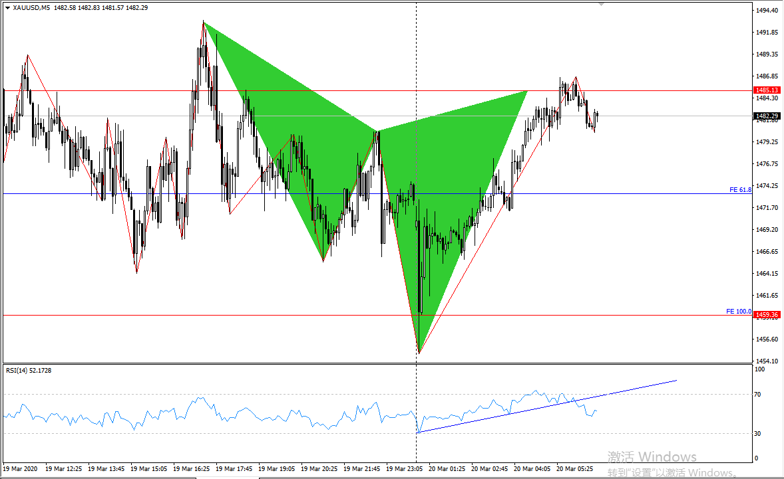Select the red 1459.36 price level tag
784x479 pixels.
[x=768, y=316]
